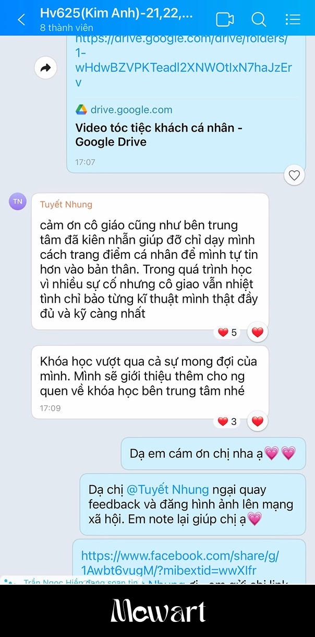Open search in conversation
This screenshot has width=315, height=637.
click(x=259, y=20)
